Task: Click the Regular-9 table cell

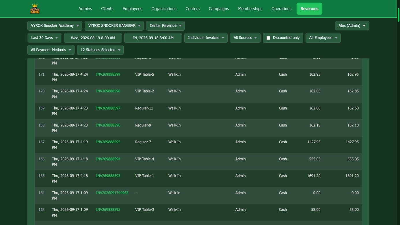Action: [x=143, y=125]
